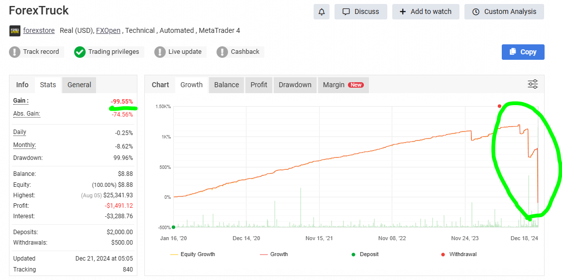Open Custom Analysis
This screenshot has width=562, height=280.
click(x=504, y=12)
